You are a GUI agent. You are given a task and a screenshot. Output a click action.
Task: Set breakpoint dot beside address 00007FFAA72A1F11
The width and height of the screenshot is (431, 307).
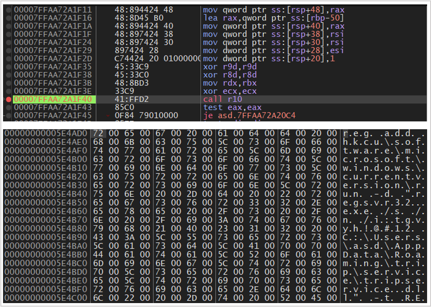(10, 10)
